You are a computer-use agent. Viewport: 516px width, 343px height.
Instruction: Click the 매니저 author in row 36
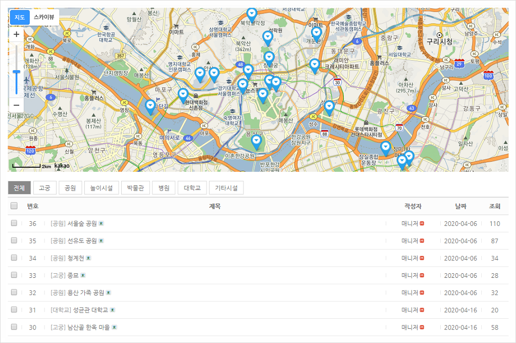coord(409,223)
